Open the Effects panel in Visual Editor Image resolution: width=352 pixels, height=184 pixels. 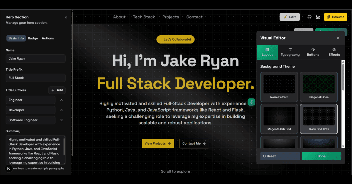[334, 52]
